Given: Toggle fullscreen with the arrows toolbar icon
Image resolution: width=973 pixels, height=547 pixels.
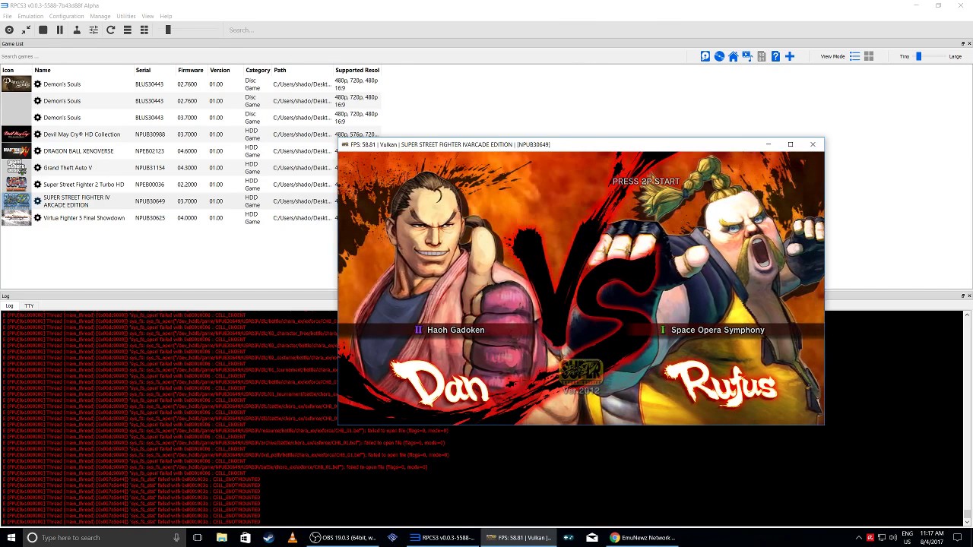Looking at the screenshot, I should pyautogui.click(x=26, y=30).
